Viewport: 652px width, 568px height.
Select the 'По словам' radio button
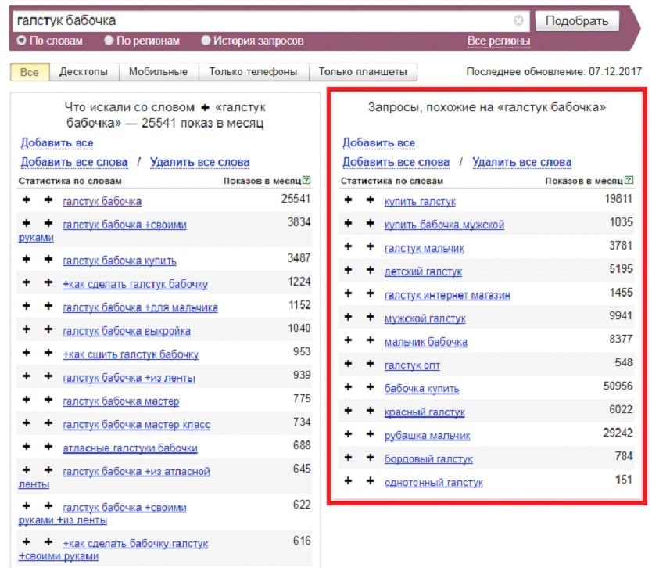click(21, 41)
